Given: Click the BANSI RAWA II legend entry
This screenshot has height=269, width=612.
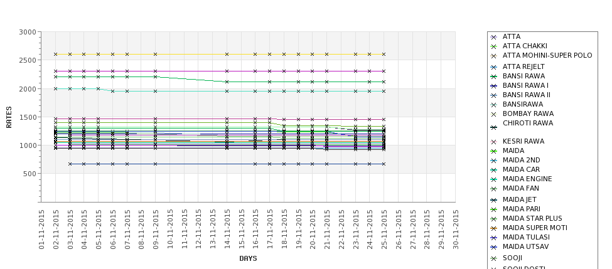Looking at the screenshot, I should [526, 95].
